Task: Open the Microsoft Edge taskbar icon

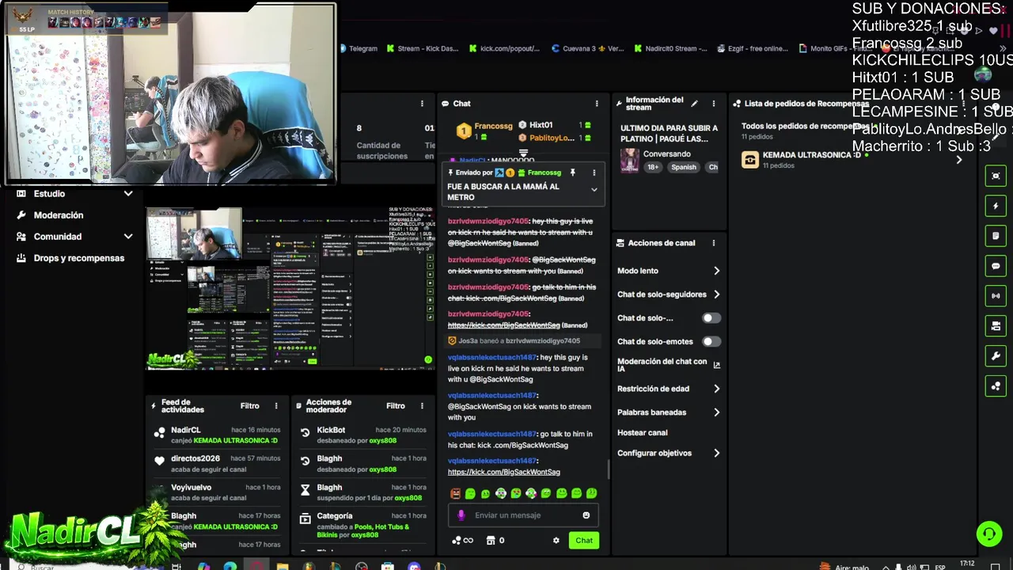Action: pyautogui.click(x=230, y=566)
